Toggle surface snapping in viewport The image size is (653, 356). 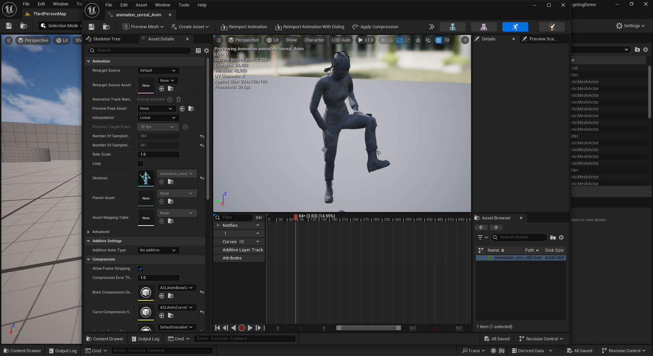[428, 40]
